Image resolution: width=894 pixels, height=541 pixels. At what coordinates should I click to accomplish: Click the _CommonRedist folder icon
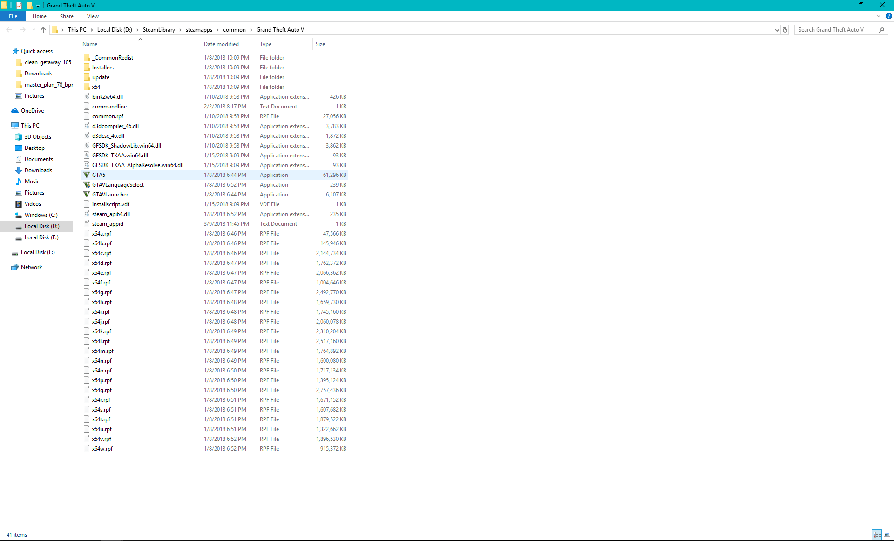(x=87, y=58)
